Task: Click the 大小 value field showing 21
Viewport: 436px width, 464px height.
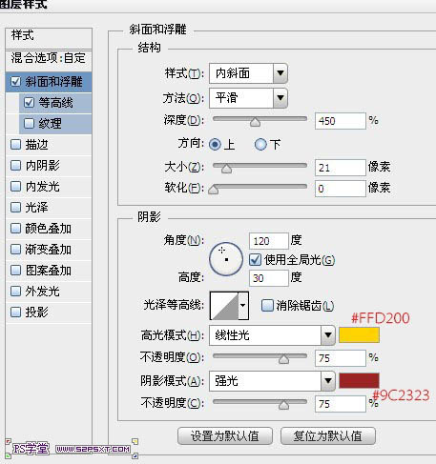Action: [x=341, y=168]
